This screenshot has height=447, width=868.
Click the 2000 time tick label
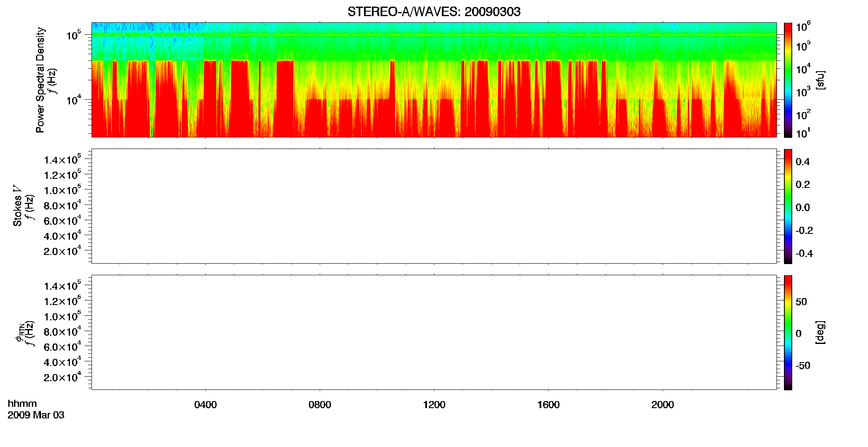pos(663,405)
